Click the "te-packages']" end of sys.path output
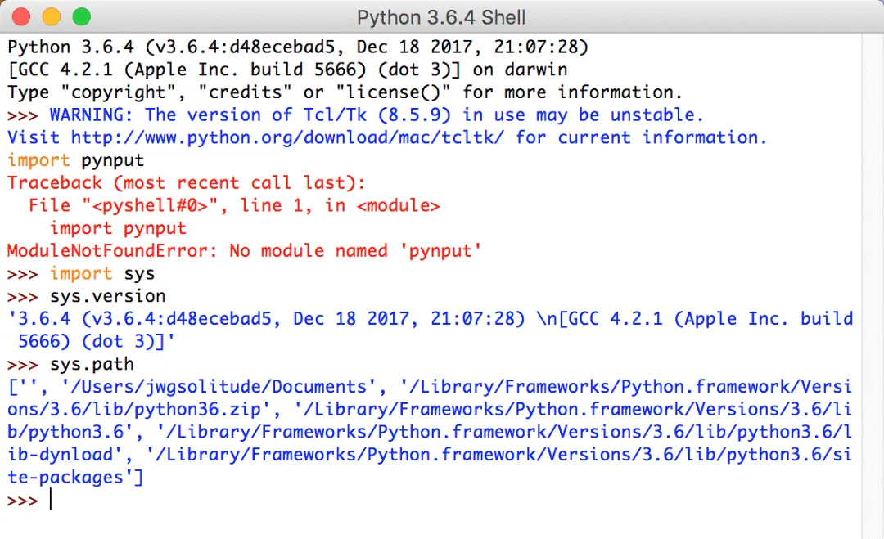This screenshot has width=884, height=539. 75,478
